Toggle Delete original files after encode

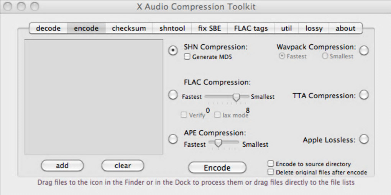[x=271, y=172]
